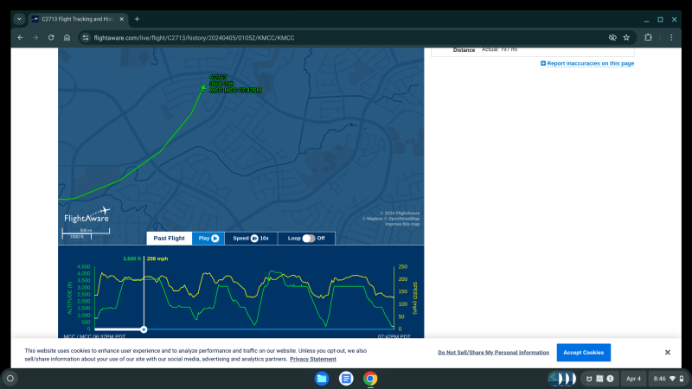Open the Chrome three-dot menu
Viewport: 692px width, 389px height.
(x=671, y=38)
